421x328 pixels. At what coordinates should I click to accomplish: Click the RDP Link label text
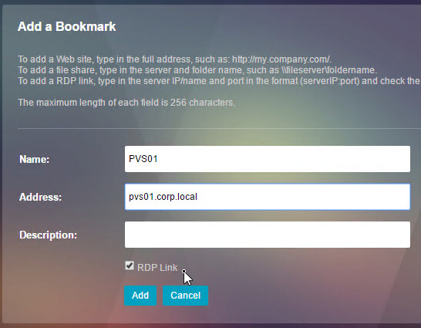tap(157, 268)
